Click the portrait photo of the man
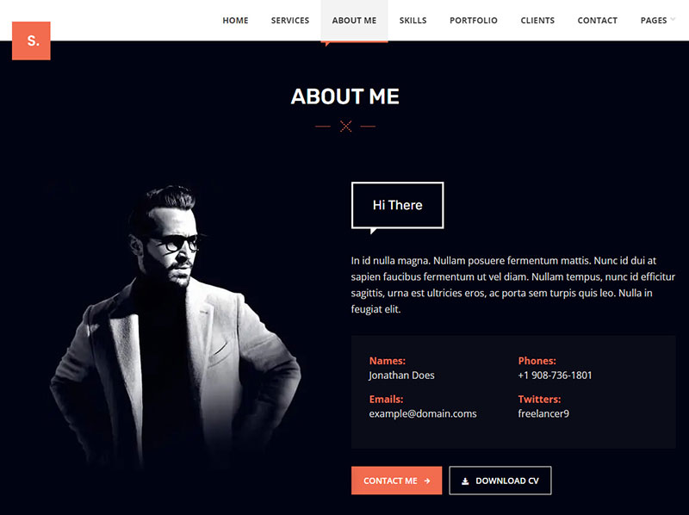 [175, 326]
